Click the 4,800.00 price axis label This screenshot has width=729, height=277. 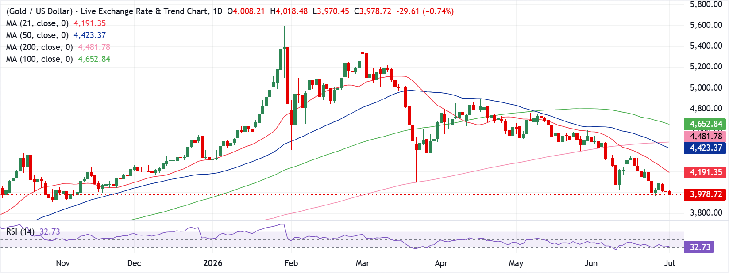coord(706,108)
